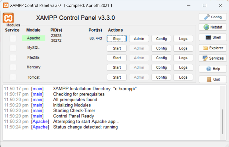229x147 pixels.
Task: Open Explorer to the XAMPP folder
Action: [x=212, y=48]
